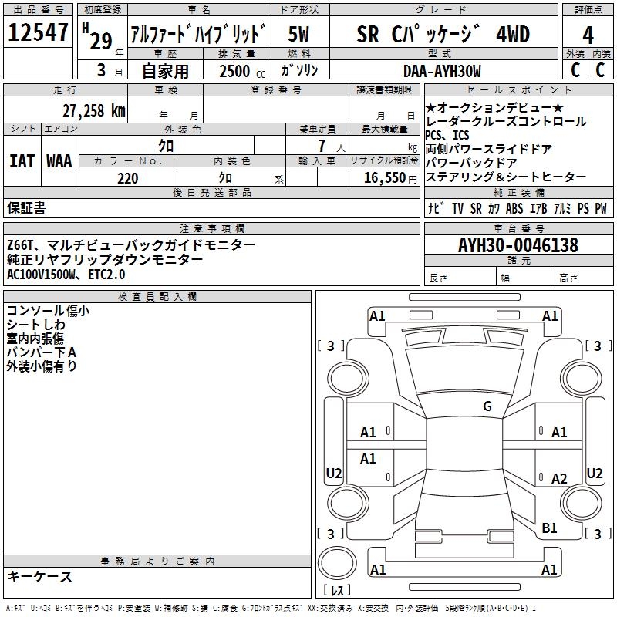Click inspector note 室内内張傷
The width and height of the screenshot is (617, 617).
coord(35,339)
